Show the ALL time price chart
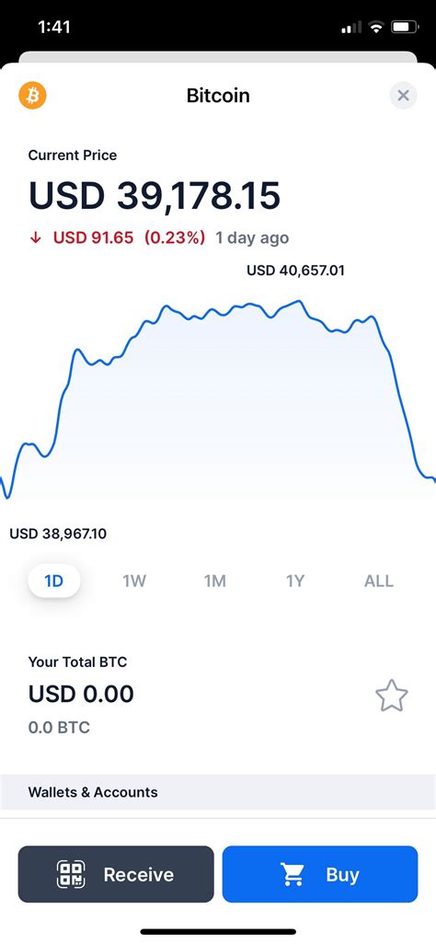Image resolution: width=436 pixels, height=944 pixels. (x=379, y=581)
